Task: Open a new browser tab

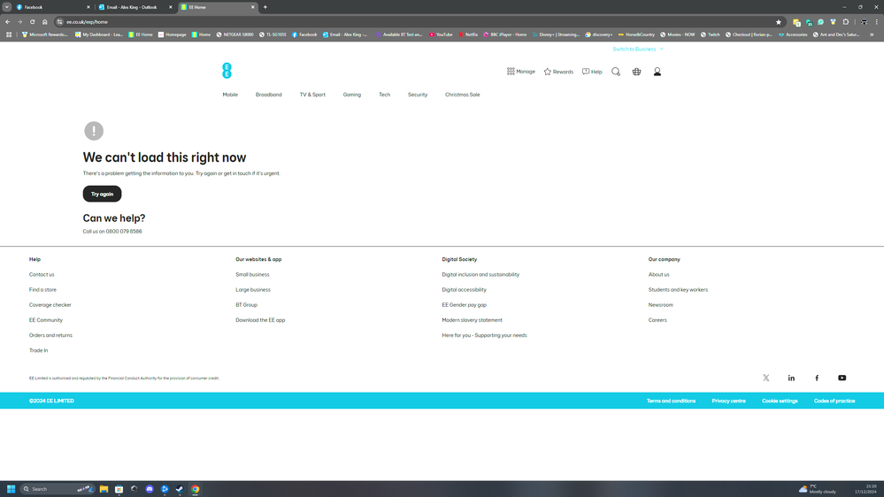Action: click(265, 7)
